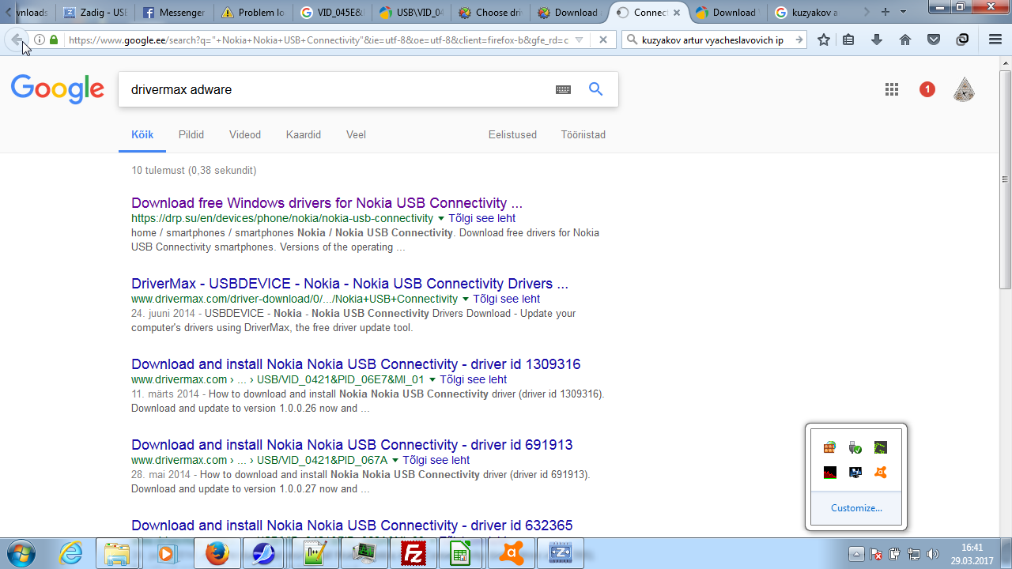Click the display monitor tray icon
Image resolution: width=1012 pixels, height=569 pixels.
[x=855, y=473]
